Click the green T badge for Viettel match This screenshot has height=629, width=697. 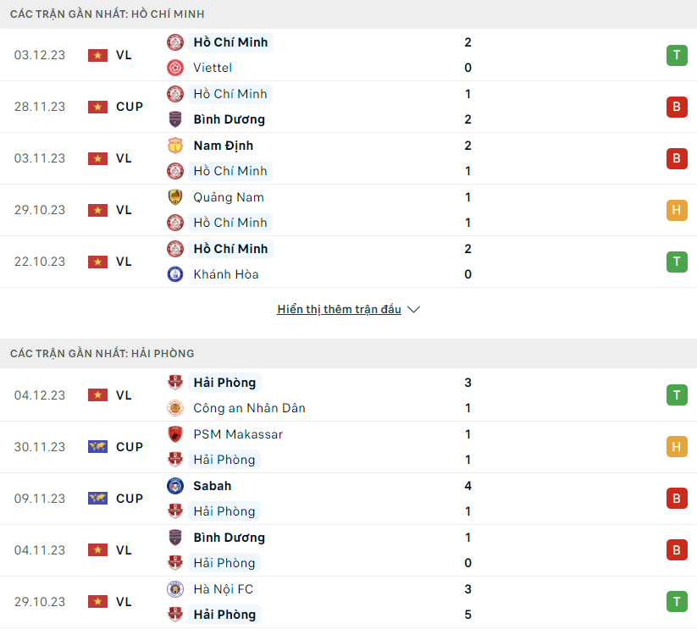tap(677, 55)
